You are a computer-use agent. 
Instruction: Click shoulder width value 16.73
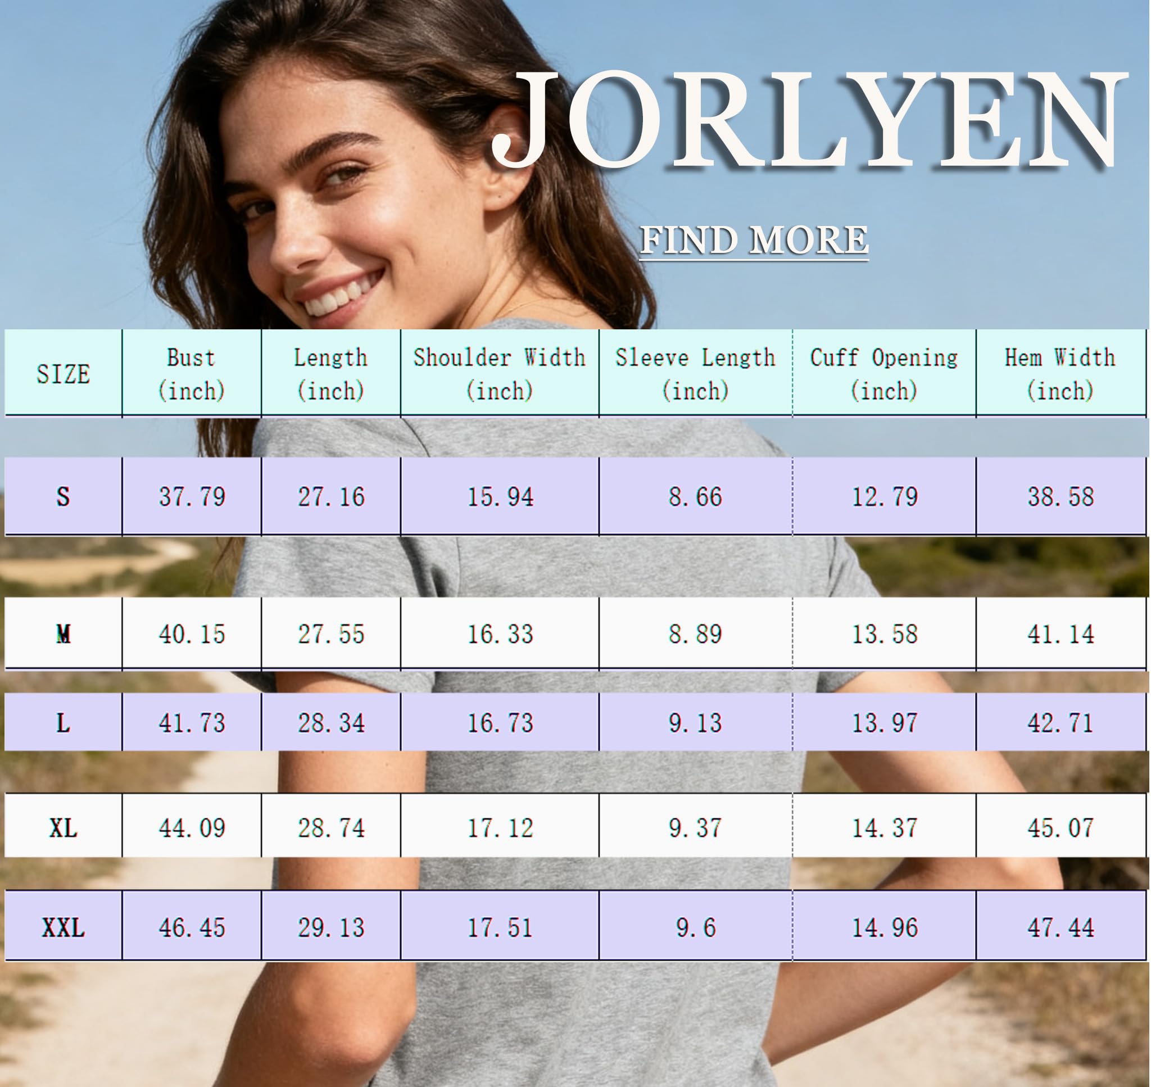[500, 723]
